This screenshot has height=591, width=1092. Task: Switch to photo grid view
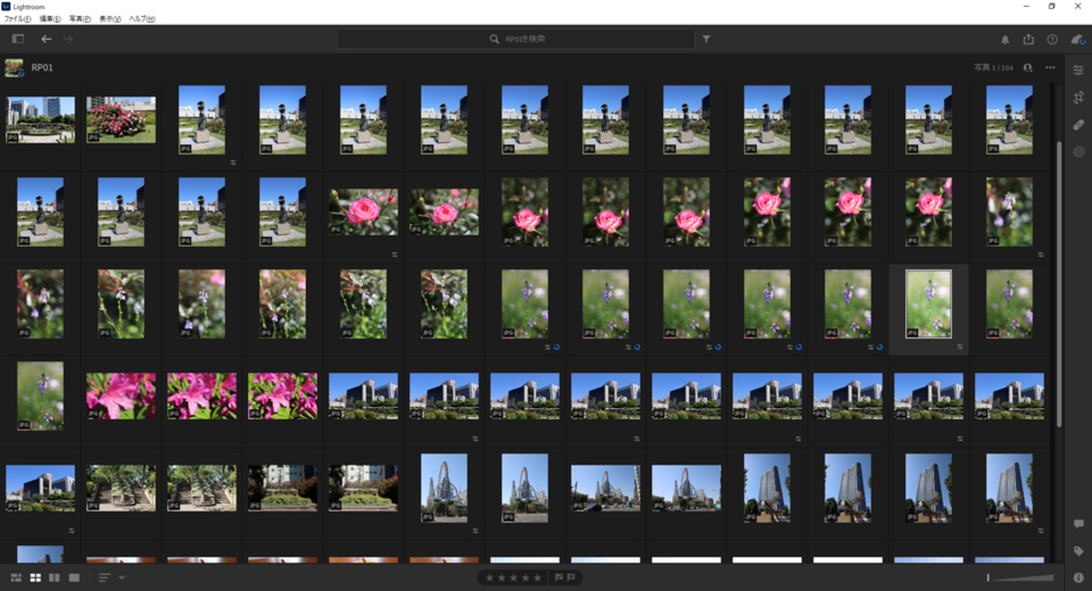[16, 578]
